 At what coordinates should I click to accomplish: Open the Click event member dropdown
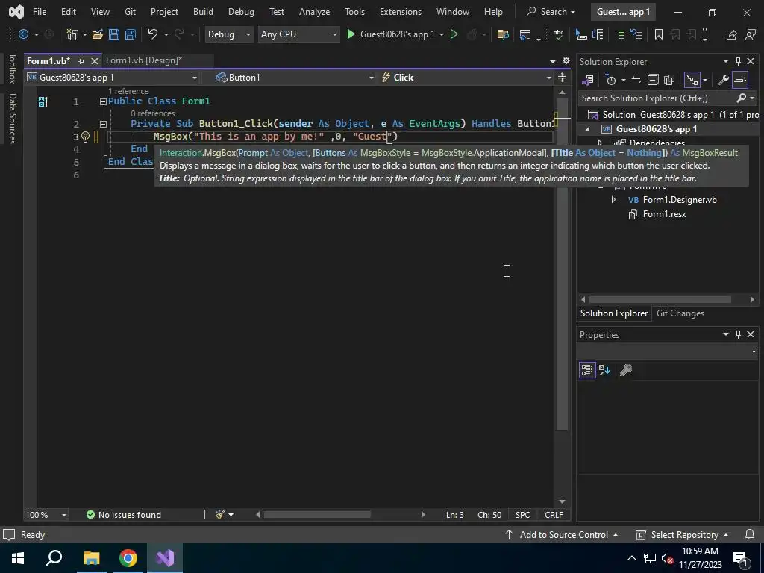point(466,78)
